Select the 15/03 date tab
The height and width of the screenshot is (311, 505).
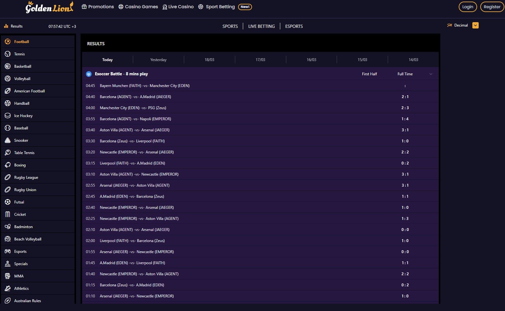(x=362, y=60)
